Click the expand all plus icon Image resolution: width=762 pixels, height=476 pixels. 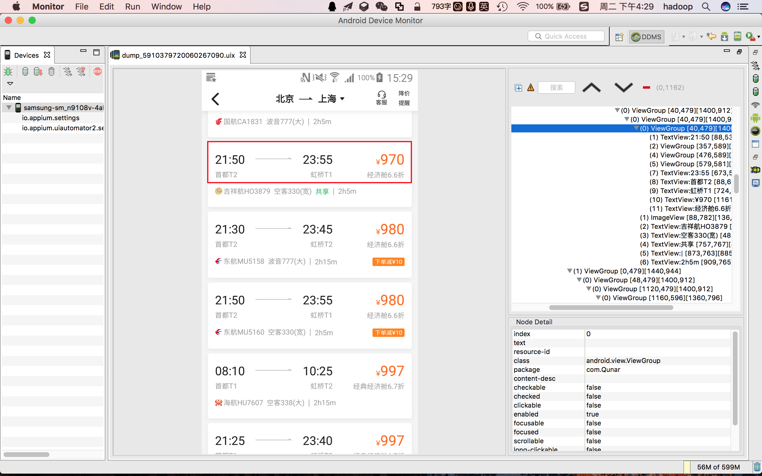coord(518,88)
